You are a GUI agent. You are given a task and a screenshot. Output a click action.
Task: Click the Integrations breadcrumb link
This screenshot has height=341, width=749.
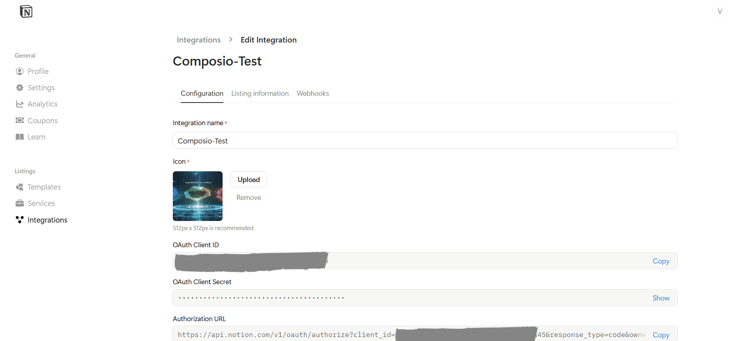[x=199, y=40]
